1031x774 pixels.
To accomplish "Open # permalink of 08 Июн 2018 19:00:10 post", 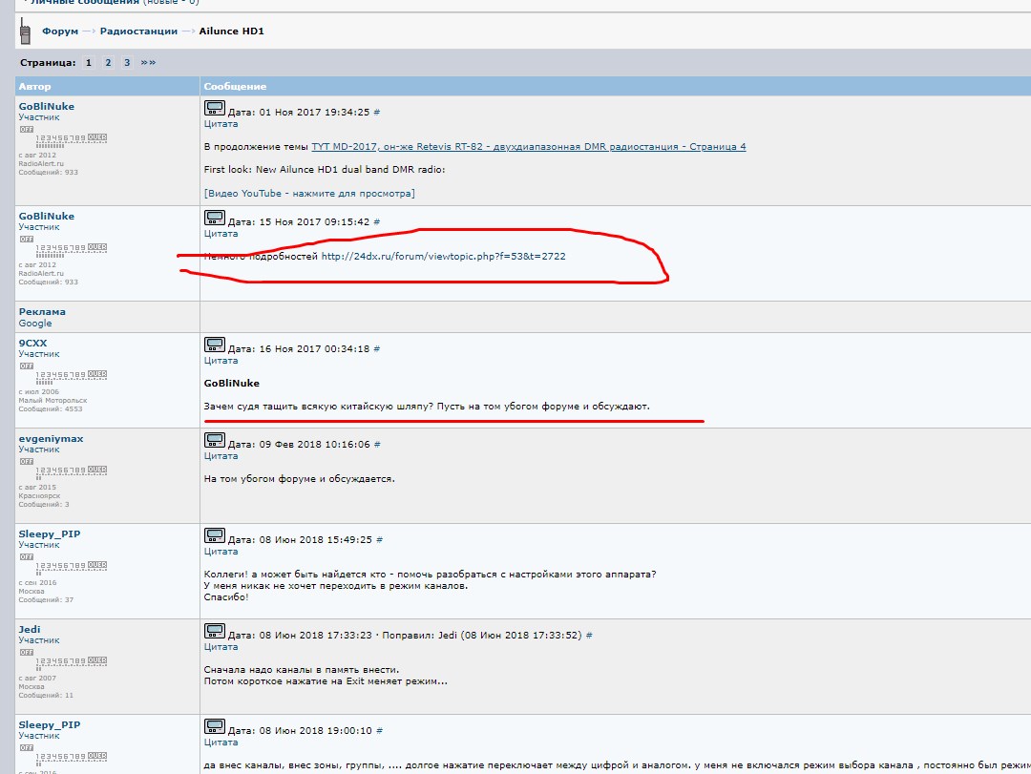I will [379, 731].
